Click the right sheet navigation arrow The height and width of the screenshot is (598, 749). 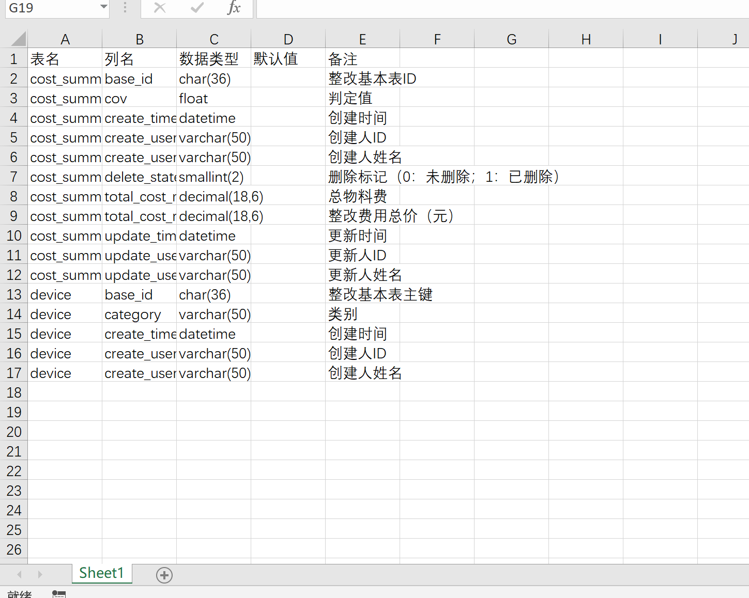pyautogui.click(x=40, y=574)
